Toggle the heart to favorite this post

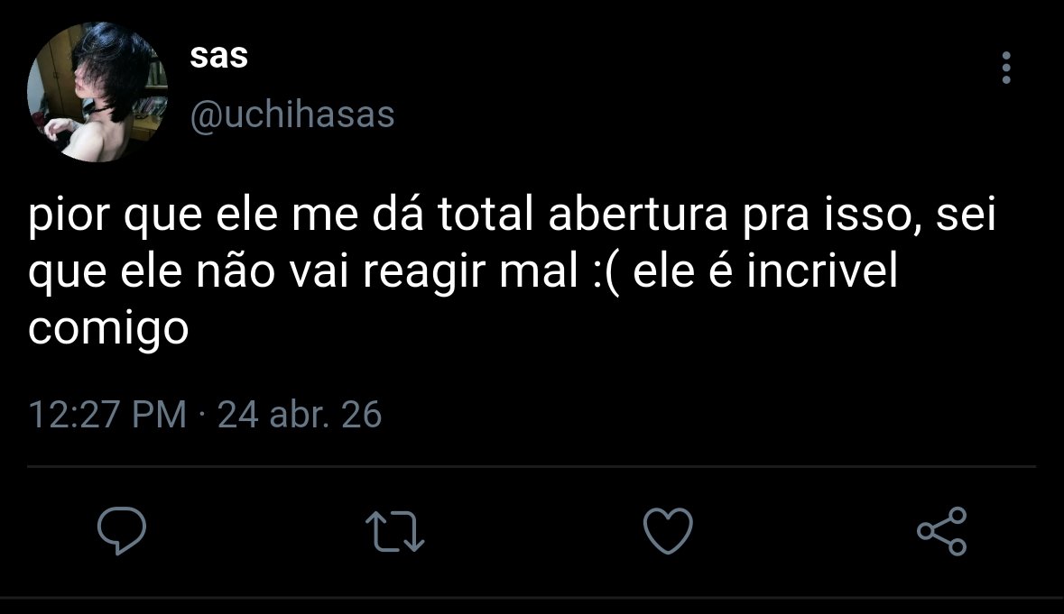tap(668, 531)
